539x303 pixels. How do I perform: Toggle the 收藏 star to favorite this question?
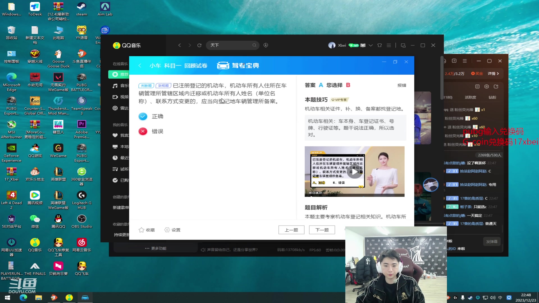(x=146, y=230)
